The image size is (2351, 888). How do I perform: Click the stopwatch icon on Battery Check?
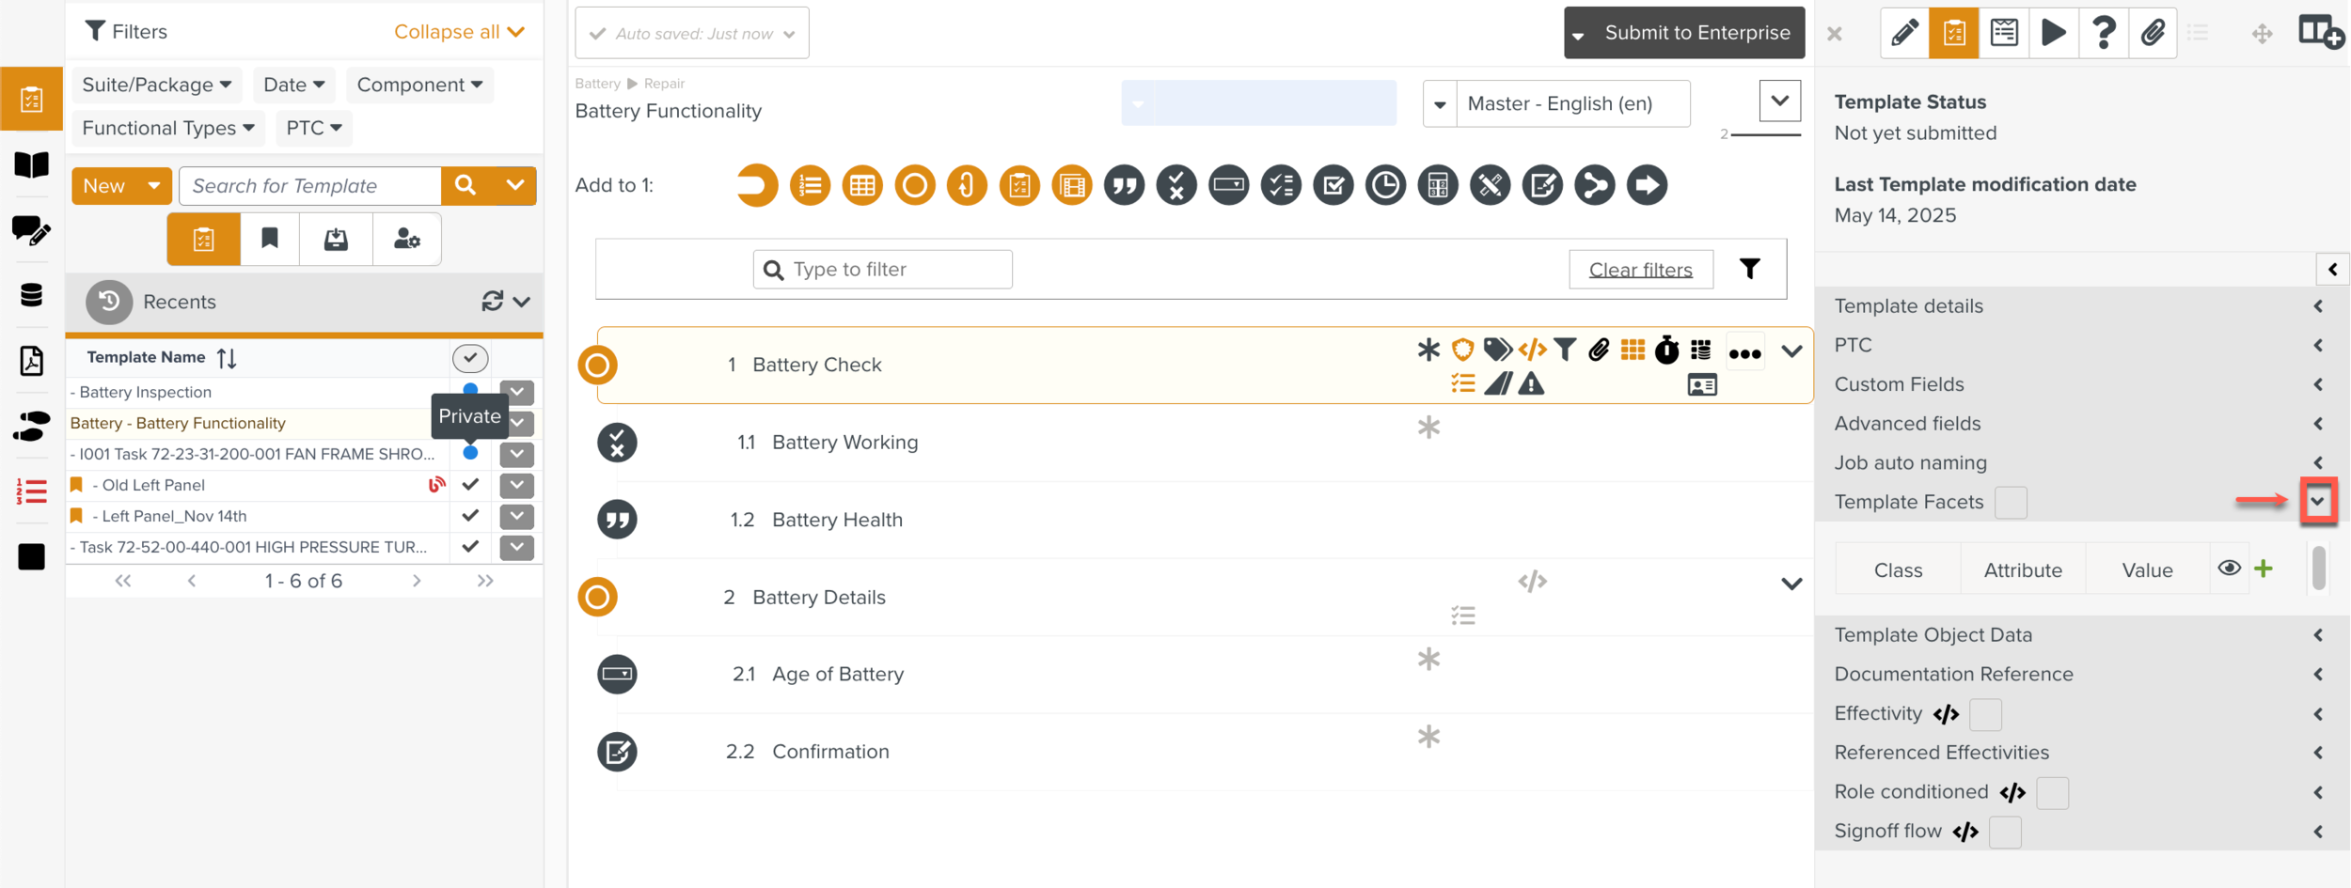(1666, 351)
